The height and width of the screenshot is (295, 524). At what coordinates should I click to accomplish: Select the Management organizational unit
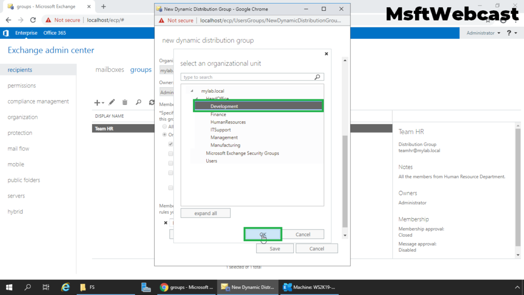click(x=224, y=137)
